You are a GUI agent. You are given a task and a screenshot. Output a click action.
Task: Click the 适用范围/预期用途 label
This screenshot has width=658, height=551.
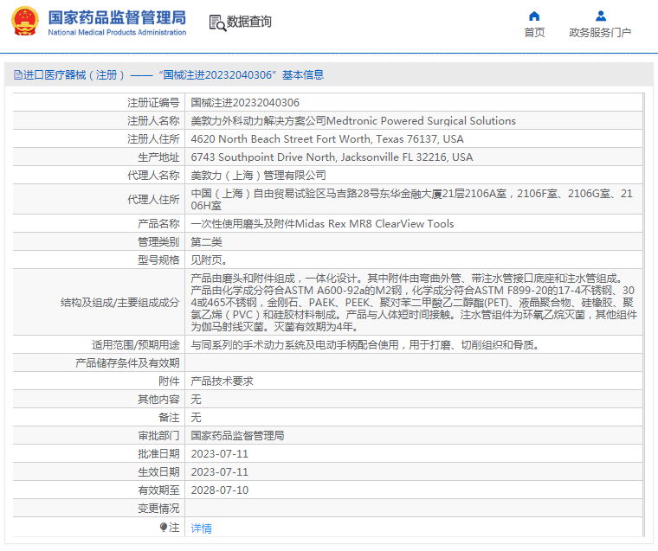pos(136,344)
